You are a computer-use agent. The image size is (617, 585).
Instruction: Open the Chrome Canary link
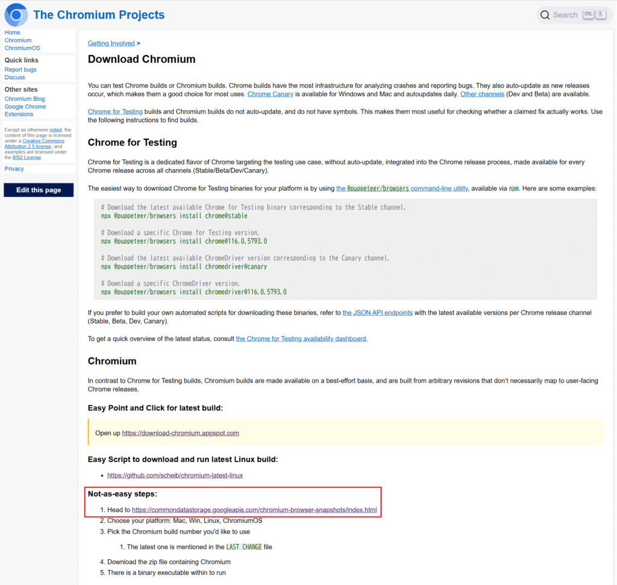click(271, 94)
